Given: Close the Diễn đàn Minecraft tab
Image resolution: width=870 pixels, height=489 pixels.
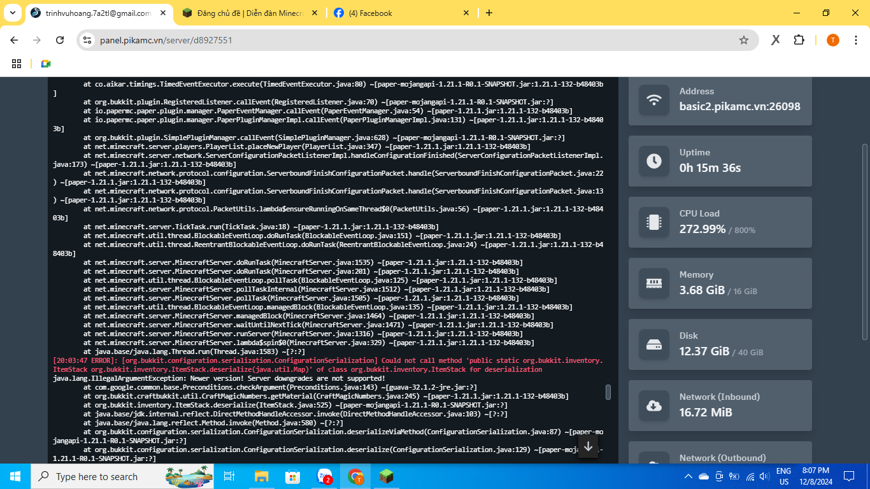Looking at the screenshot, I should tap(314, 13).
